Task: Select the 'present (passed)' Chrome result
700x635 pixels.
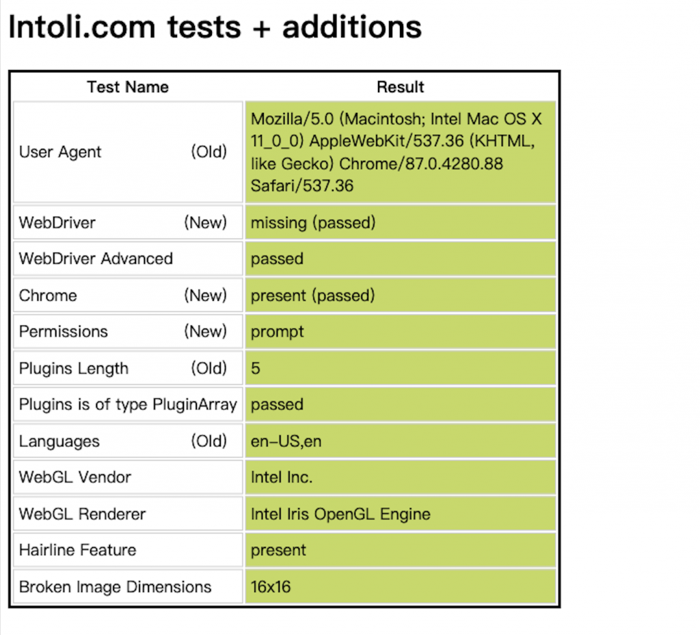Action: (313, 296)
